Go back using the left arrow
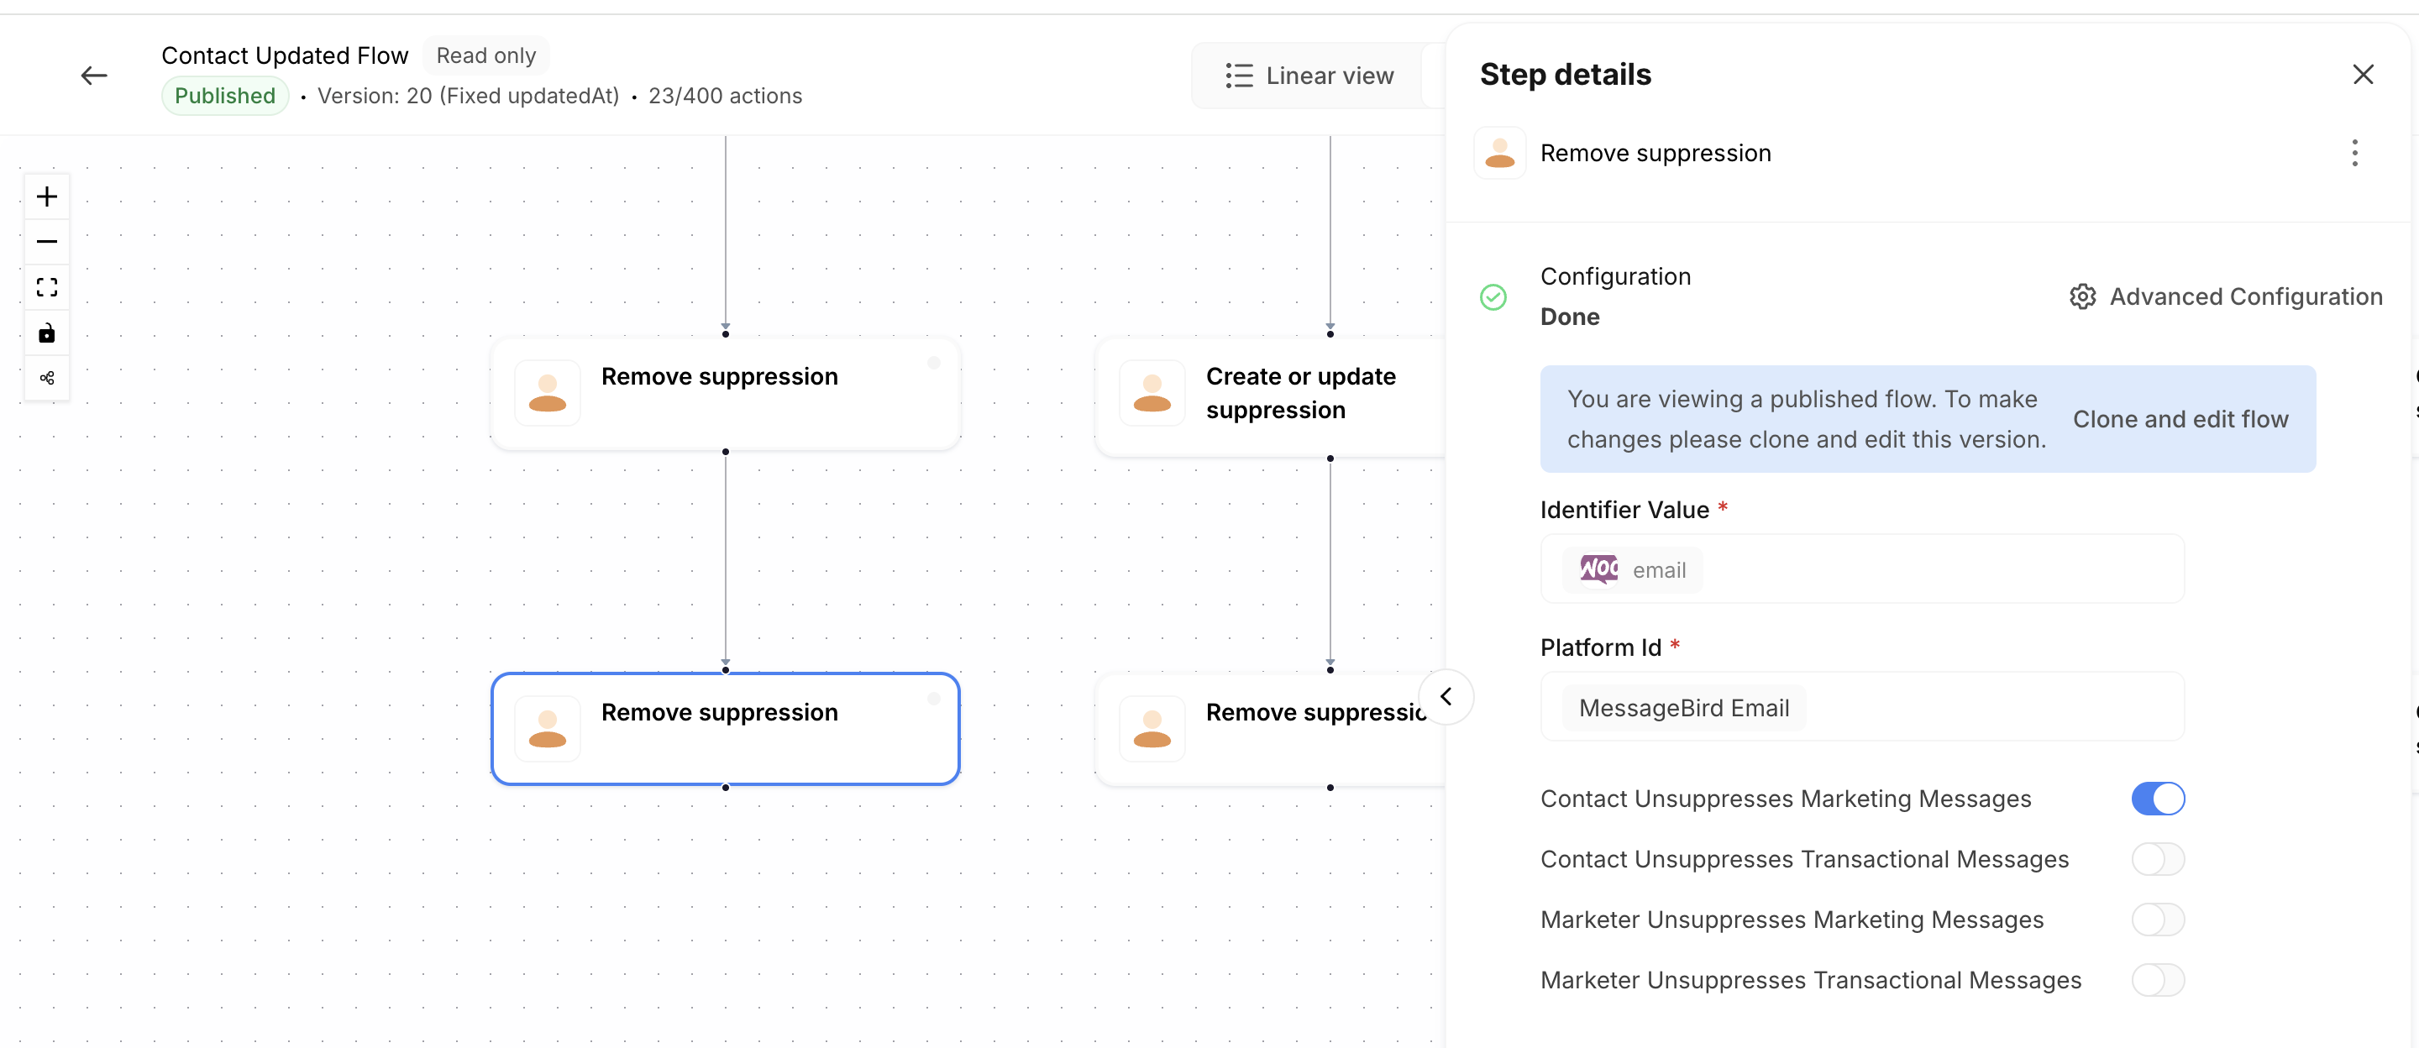Viewport: 2419px width, 1048px height. click(x=94, y=75)
